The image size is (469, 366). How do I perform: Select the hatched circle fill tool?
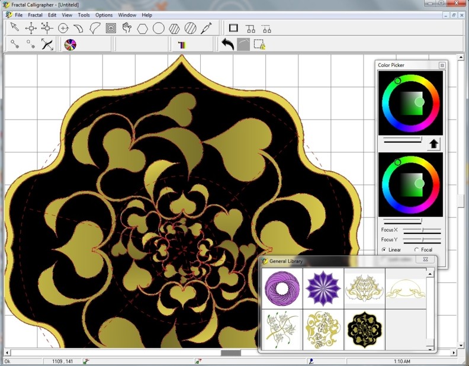tap(191, 28)
